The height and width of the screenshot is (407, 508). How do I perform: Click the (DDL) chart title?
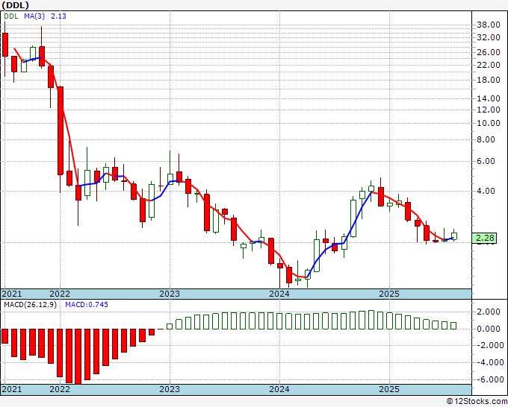(15, 5)
